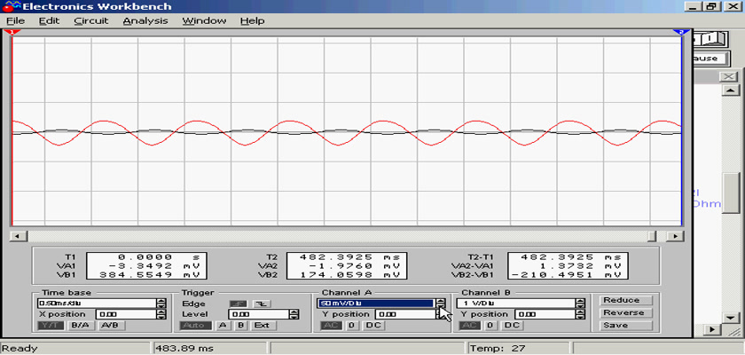Click the Time base X position field
This screenshot has height=355, width=745.
[x=126, y=314]
